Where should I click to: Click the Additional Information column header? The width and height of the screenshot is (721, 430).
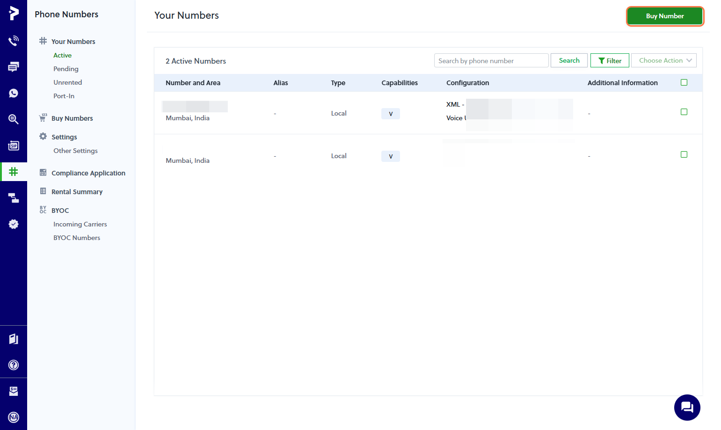[622, 83]
